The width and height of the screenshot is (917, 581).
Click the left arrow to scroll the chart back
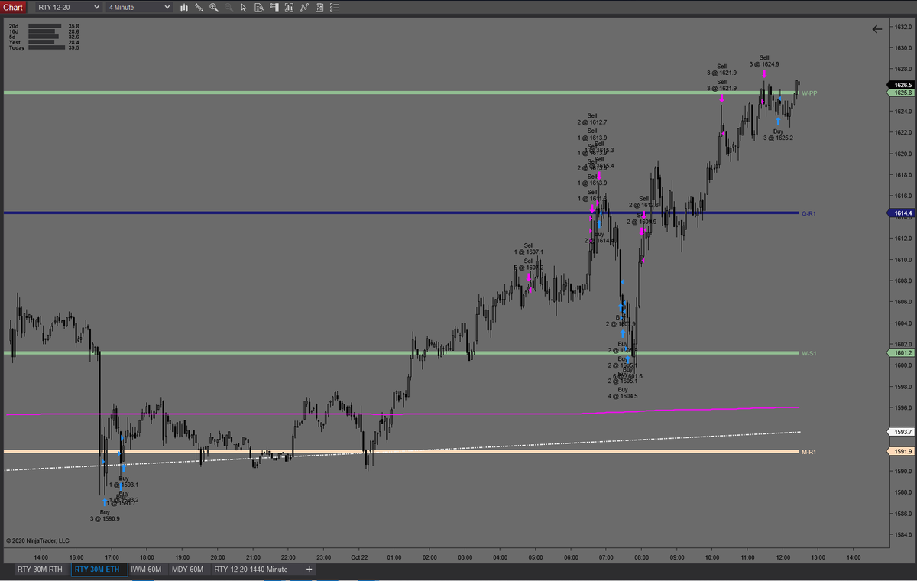click(876, 29)
